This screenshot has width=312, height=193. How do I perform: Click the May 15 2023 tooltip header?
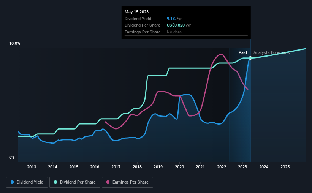point(136,12)
